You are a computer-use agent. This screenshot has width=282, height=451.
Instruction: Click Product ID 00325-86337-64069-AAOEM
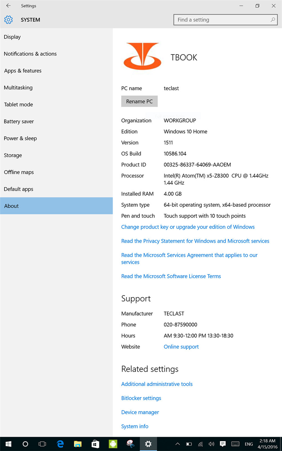[197, 165]
